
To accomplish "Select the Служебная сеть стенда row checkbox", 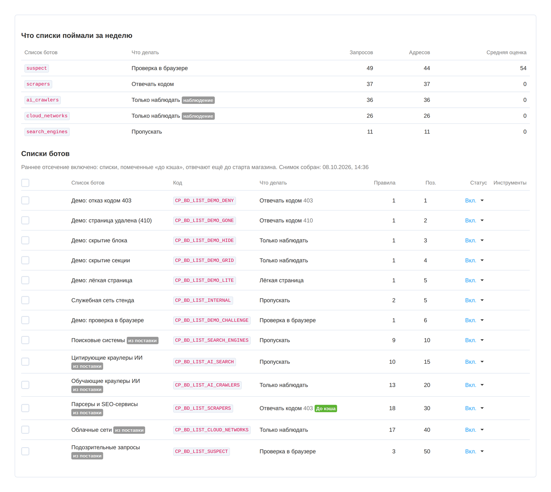I will (25, 300).
